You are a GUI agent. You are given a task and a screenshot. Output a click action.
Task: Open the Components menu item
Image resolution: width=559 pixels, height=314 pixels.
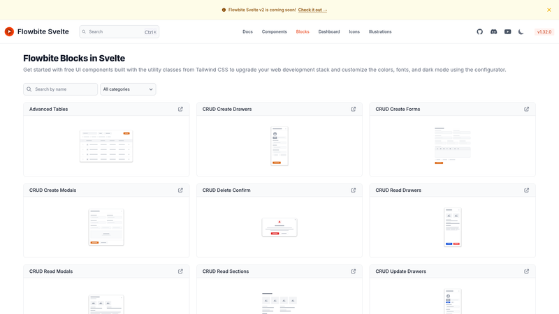(x=274, y=31)
